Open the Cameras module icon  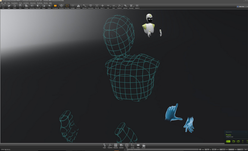(x=121, y=146)
